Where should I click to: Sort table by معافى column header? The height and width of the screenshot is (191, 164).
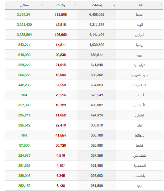[24, 5]
